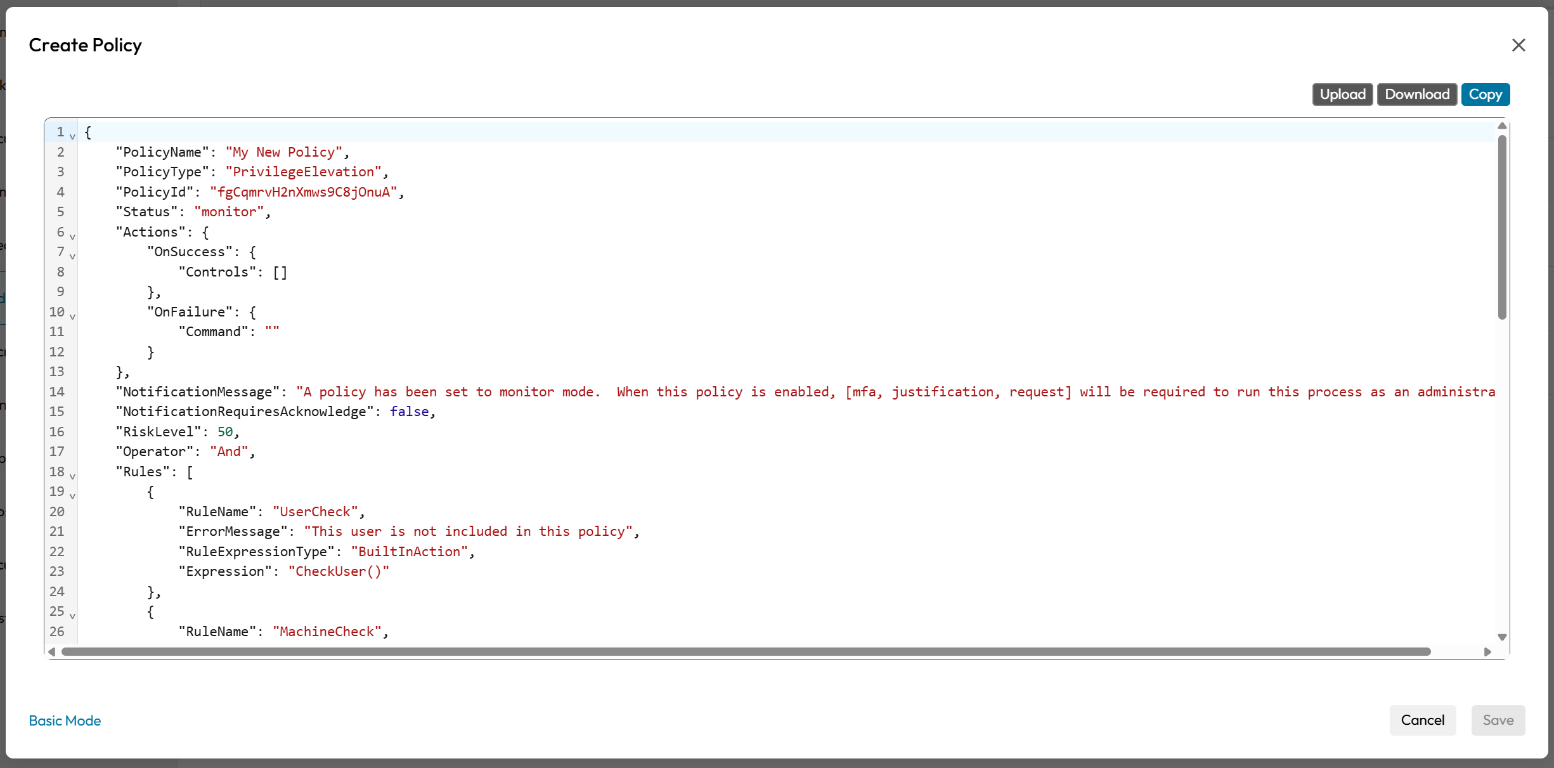The width and height of the screenshot is (1554, 768).
Task: Click the horizontal scrollbar thumb
Action: pyautogui.click(x=746, y=652)
